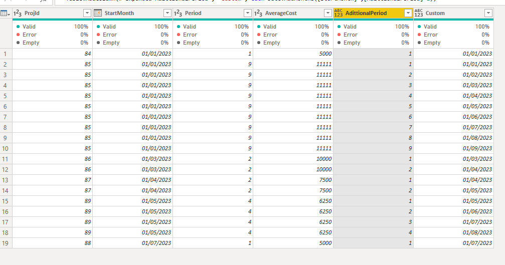
Task: Change AverageCost column data type icon
Action: [258, 13]
